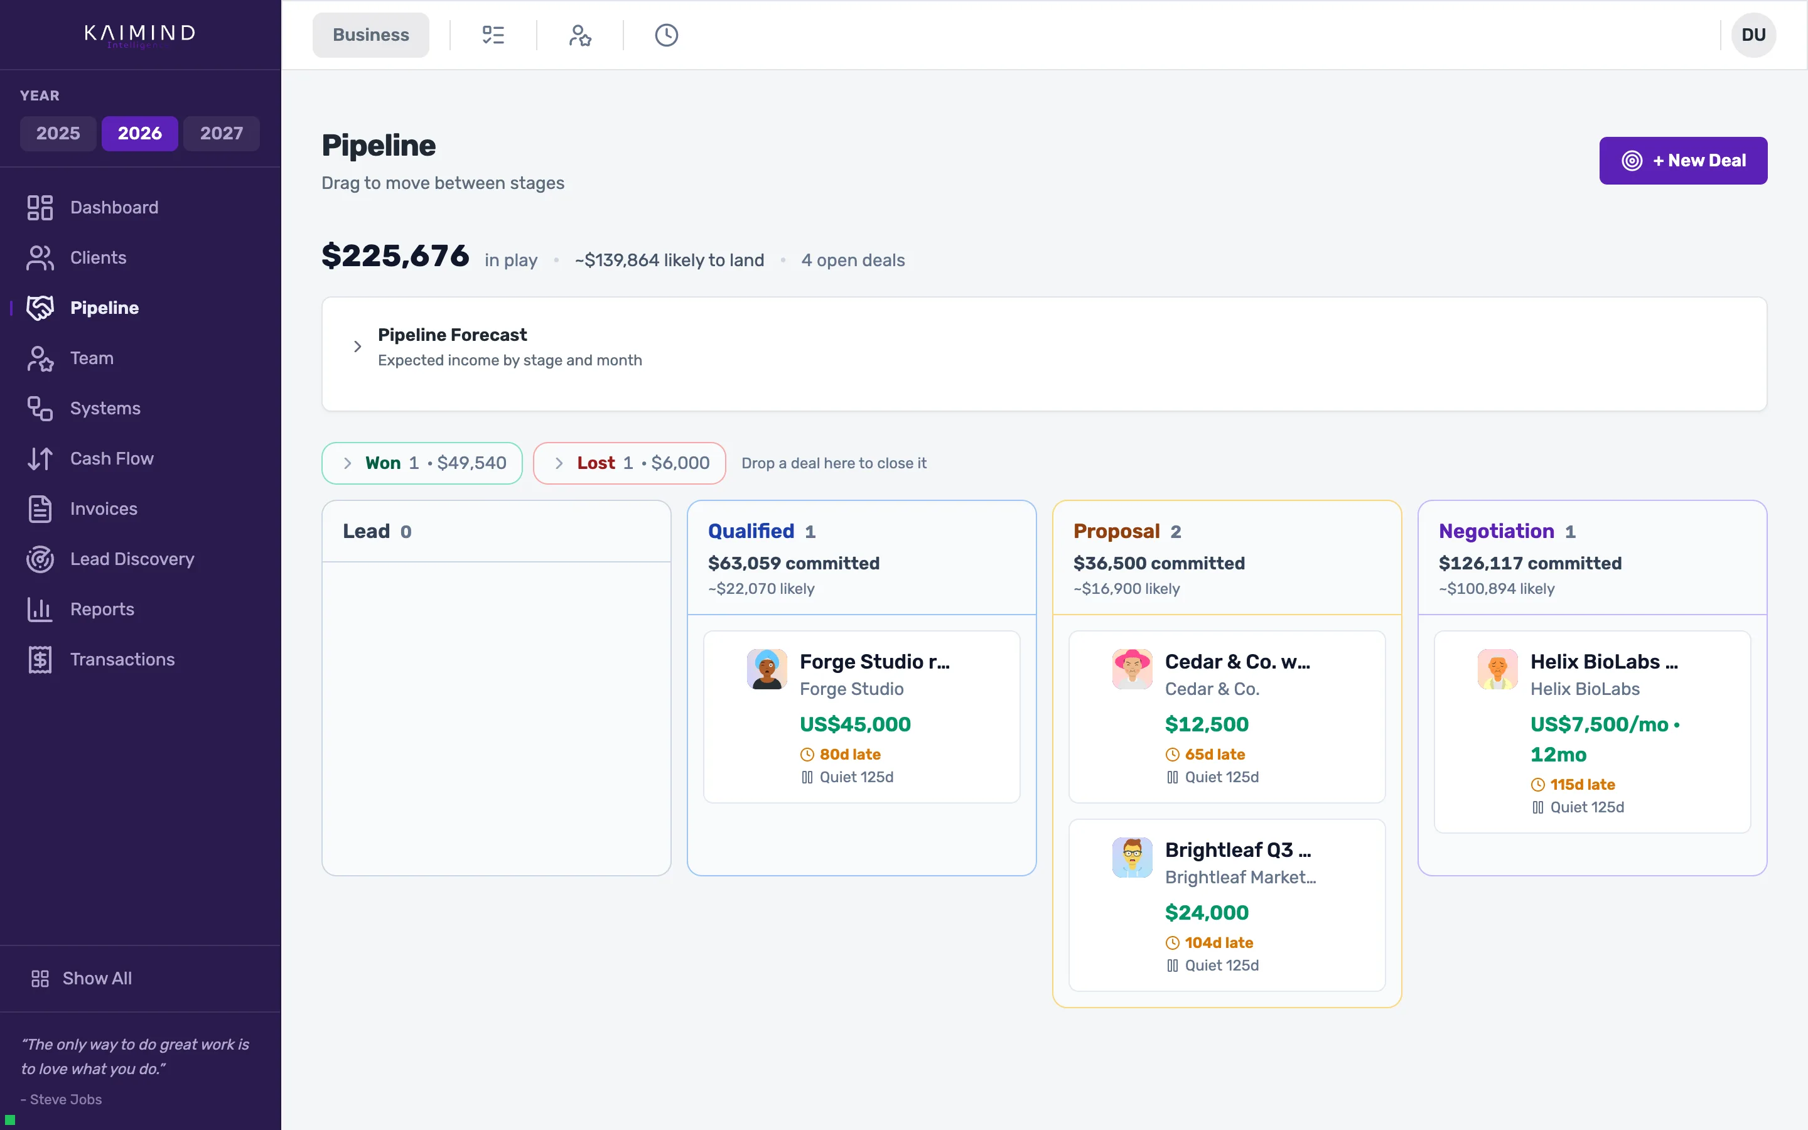Go to Clients in the sidebar
The height and width of the screenshot is (1130, 1808).
[98, 258]
